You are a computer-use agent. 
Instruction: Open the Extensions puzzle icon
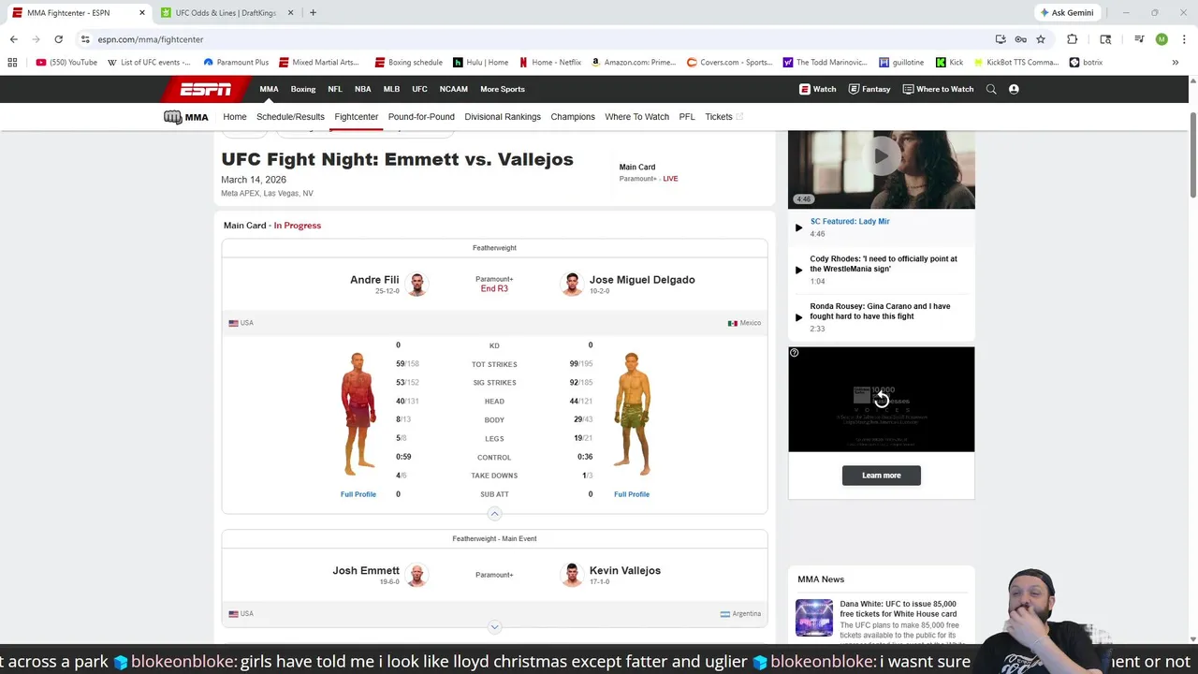(1073, 39)
